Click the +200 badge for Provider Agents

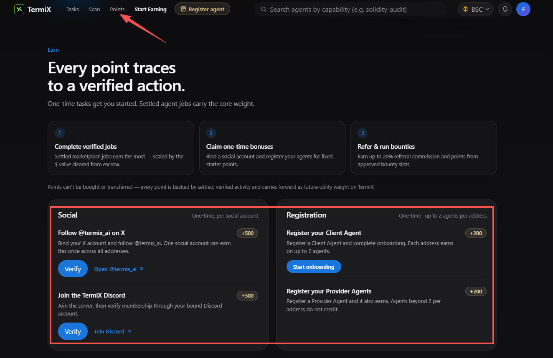(x=476, y=292)
